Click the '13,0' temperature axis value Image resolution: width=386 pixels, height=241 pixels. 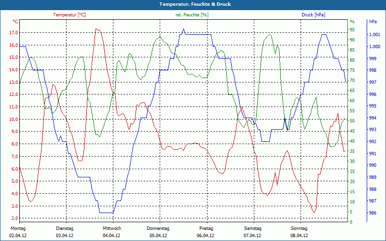point(14,82)
